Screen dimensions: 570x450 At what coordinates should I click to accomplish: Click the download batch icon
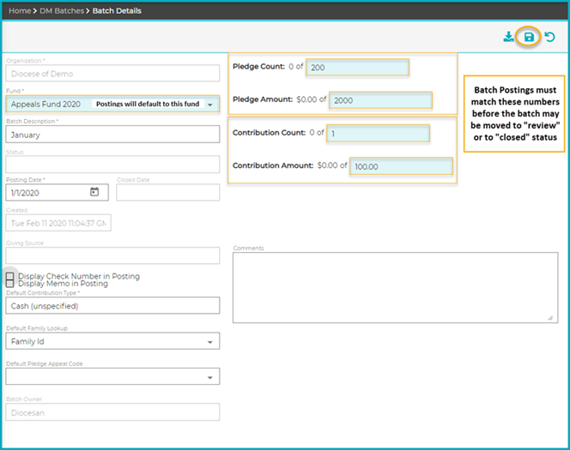508,37
